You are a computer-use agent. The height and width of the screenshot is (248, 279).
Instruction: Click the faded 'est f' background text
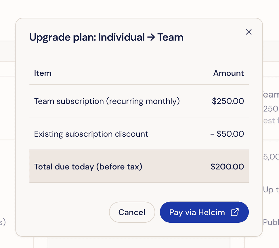tap(271, 120)
